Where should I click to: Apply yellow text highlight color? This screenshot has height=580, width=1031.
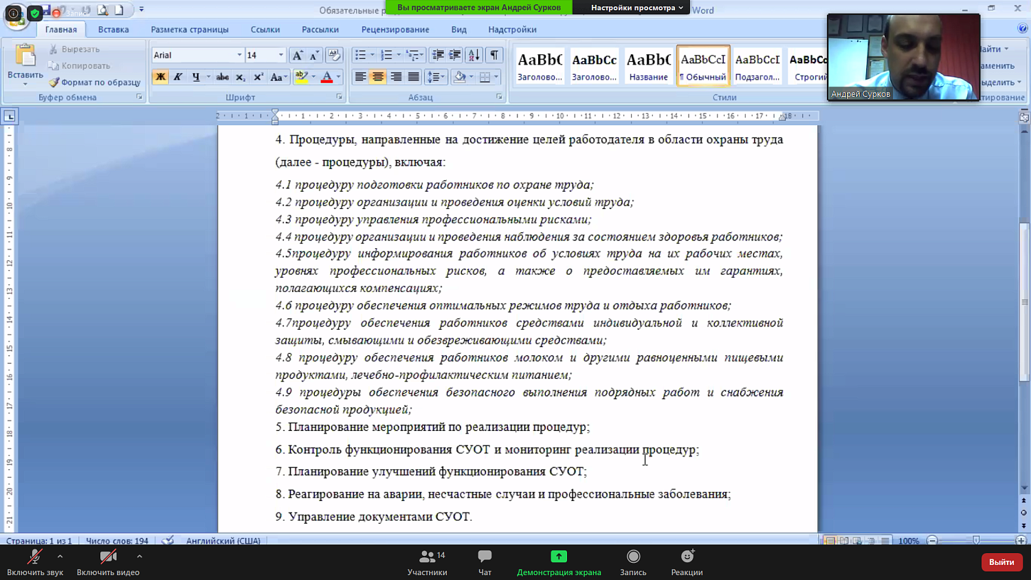coord(301,77)
